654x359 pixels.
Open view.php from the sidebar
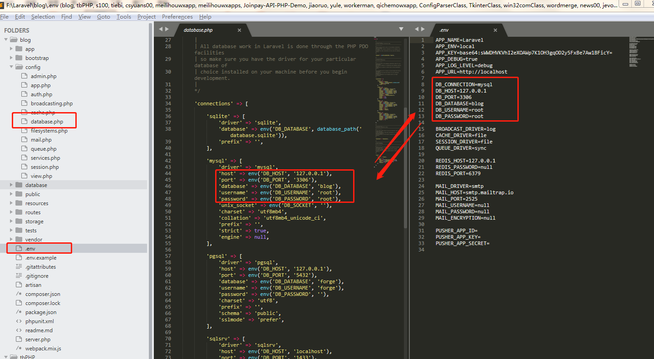[41, 176]
